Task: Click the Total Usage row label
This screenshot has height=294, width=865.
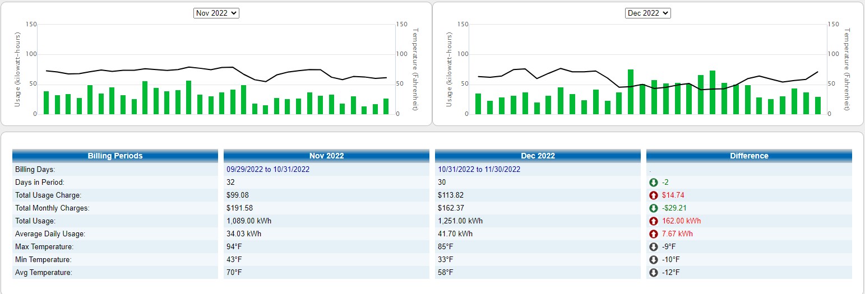Action: [x=35, y=221]
